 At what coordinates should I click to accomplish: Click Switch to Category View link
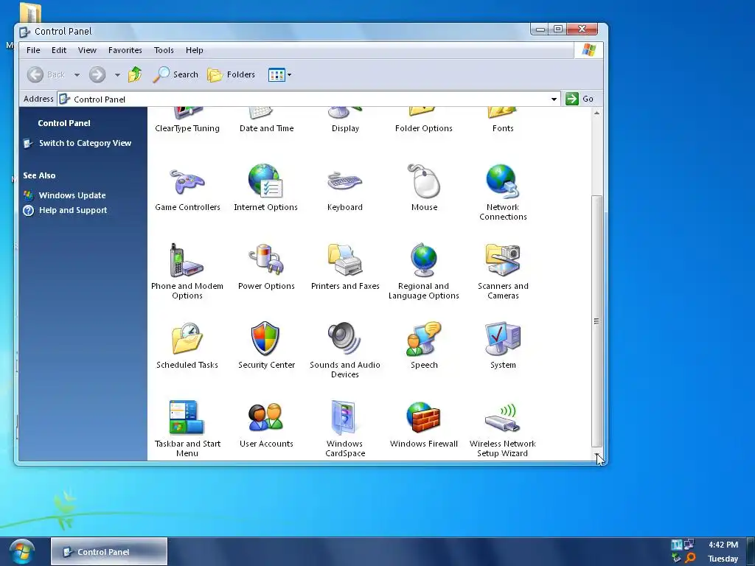[x=85, y=143]
